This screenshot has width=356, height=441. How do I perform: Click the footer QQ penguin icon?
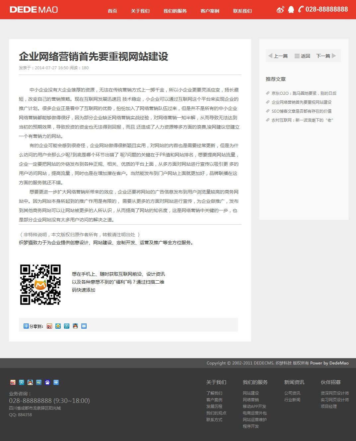pos(30,382)
